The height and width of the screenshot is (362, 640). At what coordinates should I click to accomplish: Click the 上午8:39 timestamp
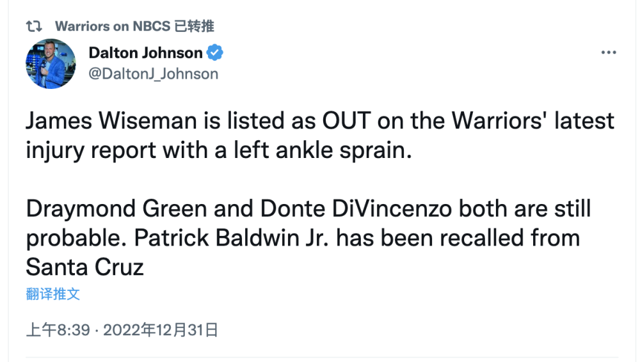pyautogui.click(x=58, y=330)
